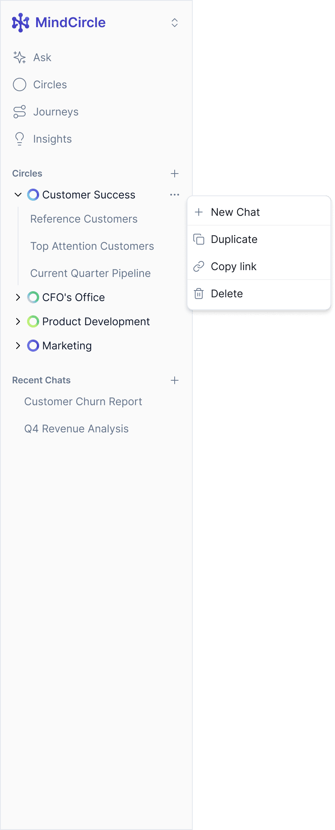Viewport: 335px width, 830px height.
Task: Choose Copy link in the menu
Action: [234, 266]
